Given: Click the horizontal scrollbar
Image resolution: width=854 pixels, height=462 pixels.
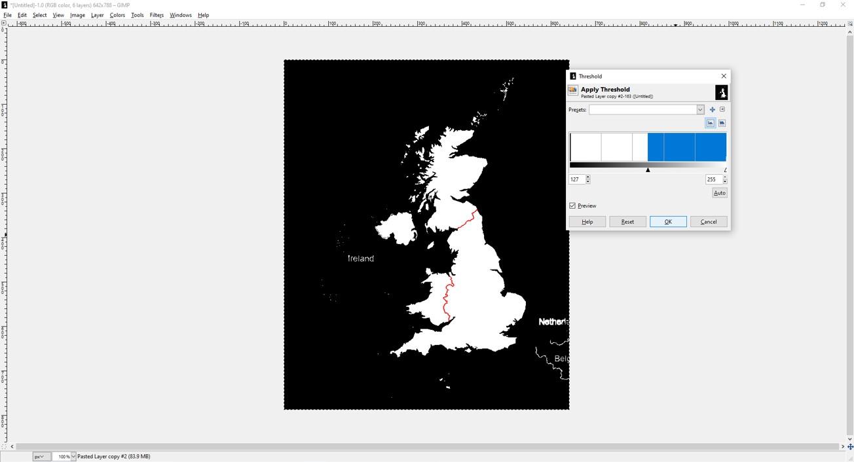Looking at the screenshot, I should click(x=428, y=447).
